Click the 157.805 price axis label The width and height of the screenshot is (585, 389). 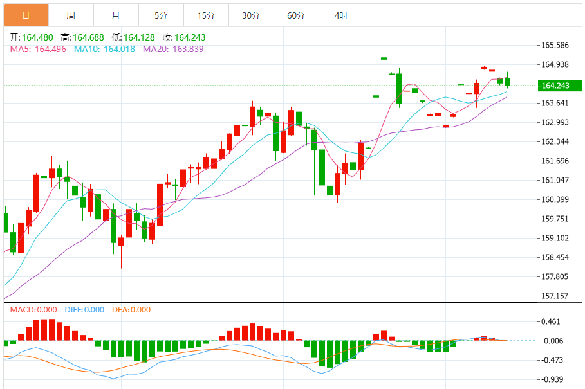pyautogui.click(x=555, y=277)
